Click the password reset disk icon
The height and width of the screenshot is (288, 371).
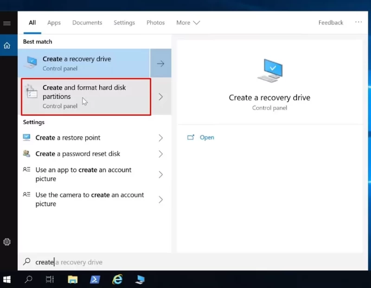pos(26,154)
